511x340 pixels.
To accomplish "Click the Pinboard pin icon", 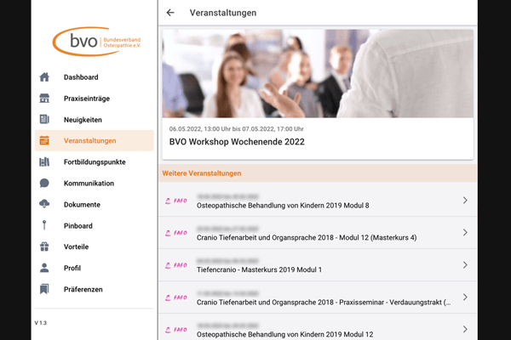I will coord(44,226).
